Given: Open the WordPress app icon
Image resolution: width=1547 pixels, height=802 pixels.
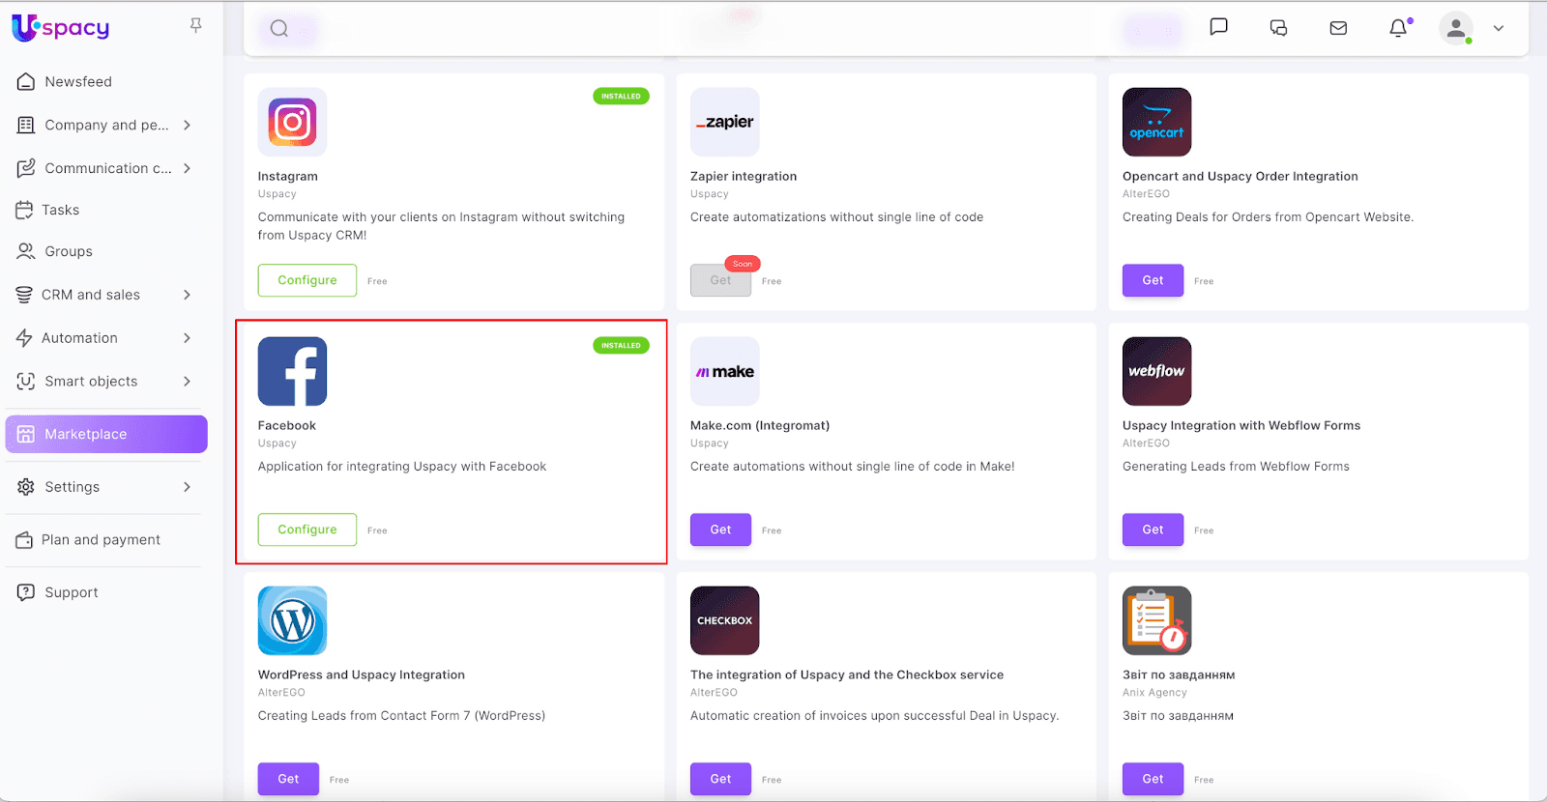Looking at the screenshot, I should (292, 620).
